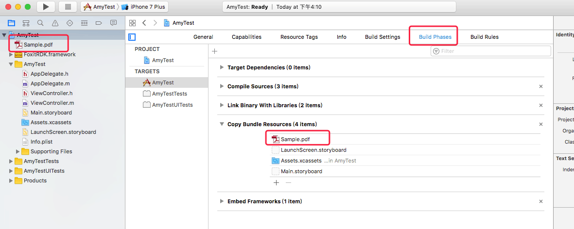Open the Breakpoint navigator icon
Viewport: 574px width, 229px height.
(x=99, y=23)
